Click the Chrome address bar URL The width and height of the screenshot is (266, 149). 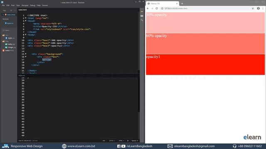pos(176,8)
